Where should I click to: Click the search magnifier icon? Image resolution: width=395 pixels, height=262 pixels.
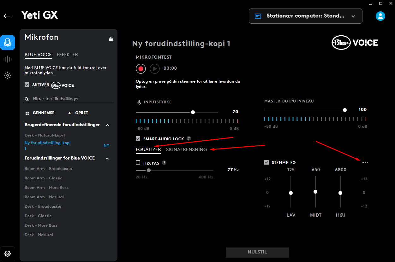point(27,99)
